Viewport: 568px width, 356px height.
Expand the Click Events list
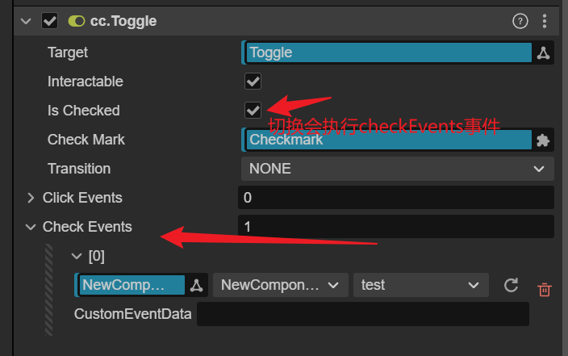pos(31,198)
